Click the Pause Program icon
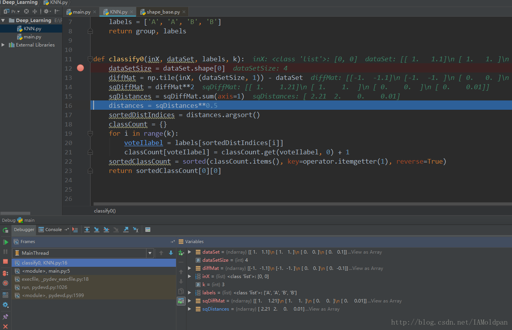Screen dimensions: 512x330 coord(5,252)
